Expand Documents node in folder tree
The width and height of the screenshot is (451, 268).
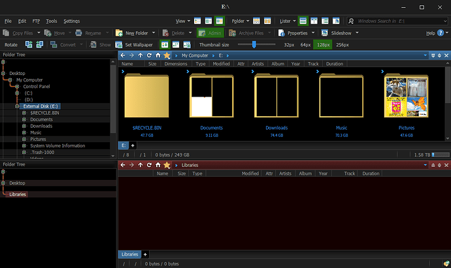tap(24, 119)
